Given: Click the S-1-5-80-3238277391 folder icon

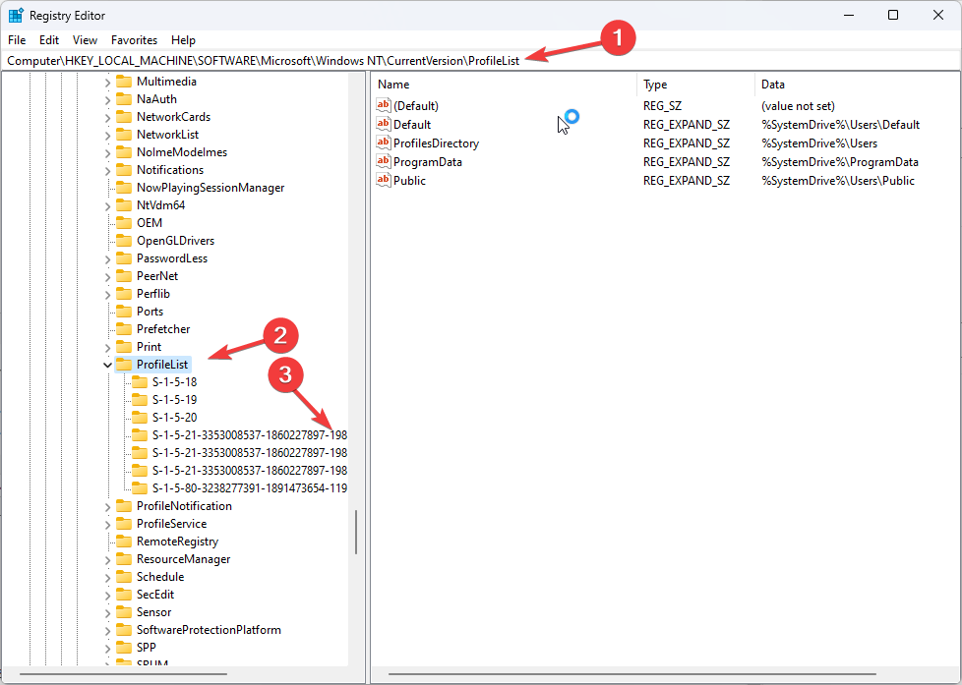Looking at the screenshot, I should pos(140,488).
